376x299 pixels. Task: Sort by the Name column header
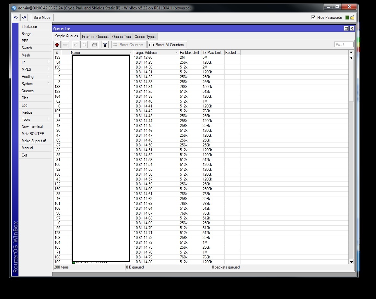[x=101, y=52]
